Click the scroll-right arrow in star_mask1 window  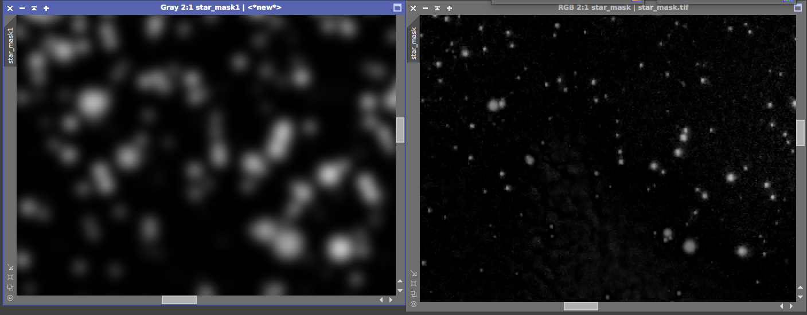[x=391, y=300]
